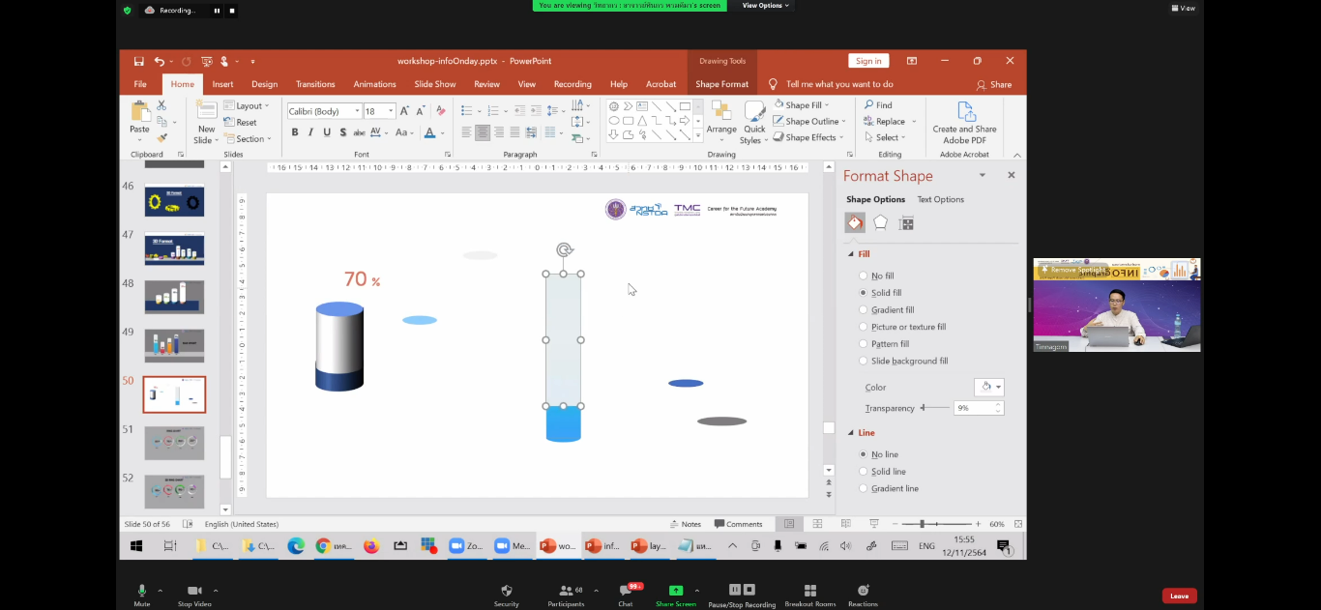Select the Pattern fill option
The image size is (1321, 610).
884,344
